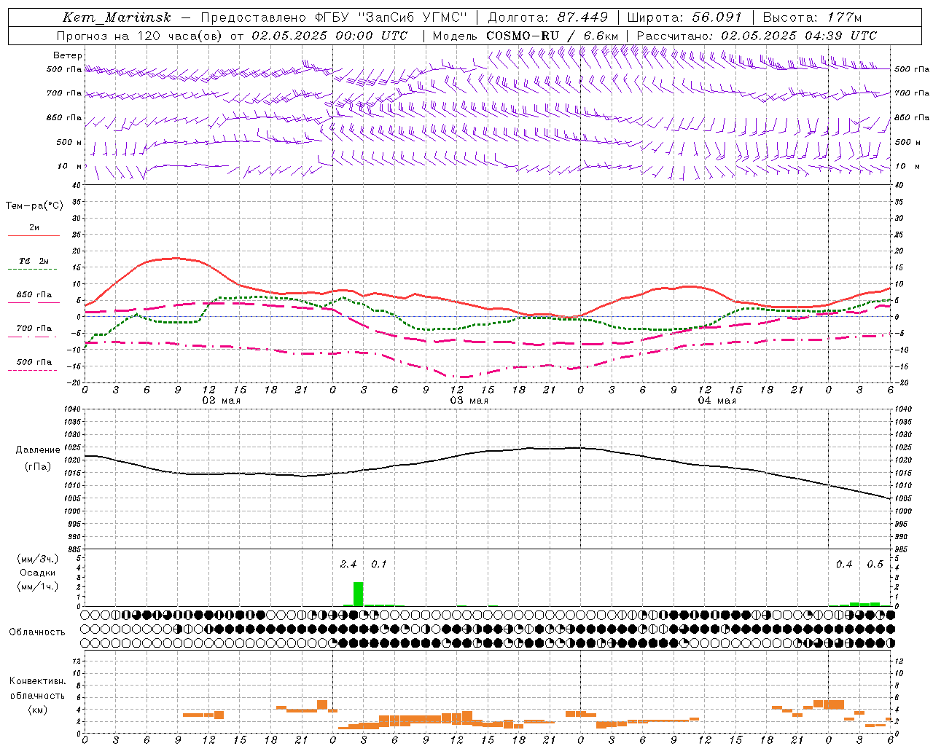Viewport: 933px width, 746px height.
Task: Click the "2м" temperature legend entry
Action: (34, 227)
